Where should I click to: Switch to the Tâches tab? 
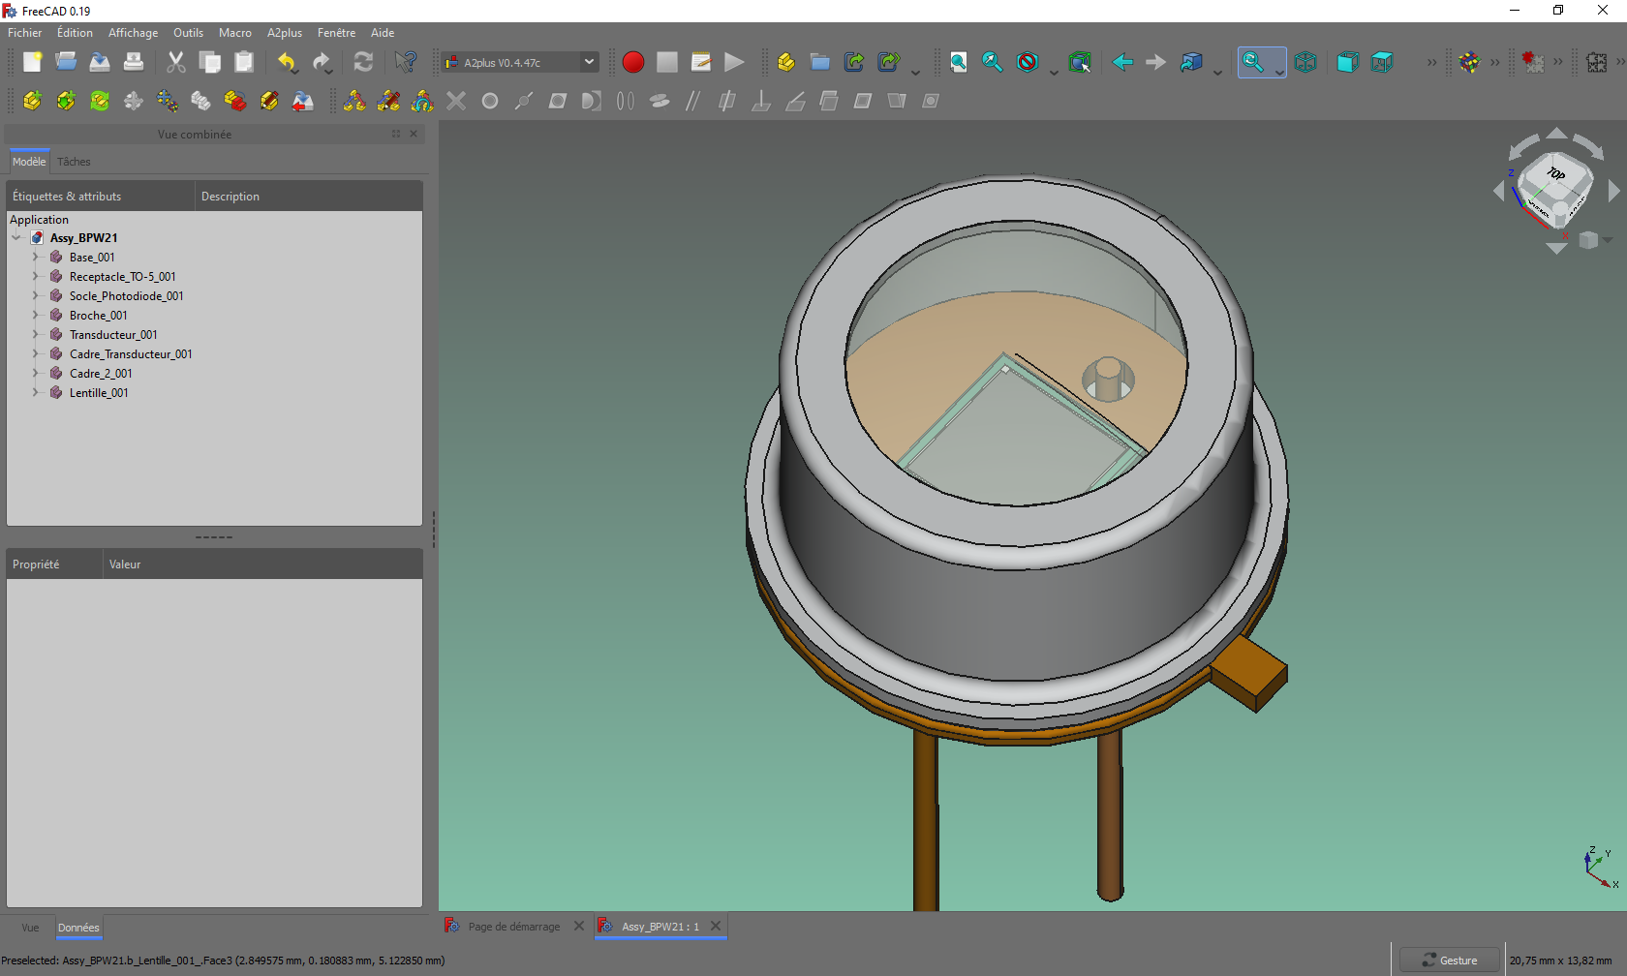(x=74, y=162)
